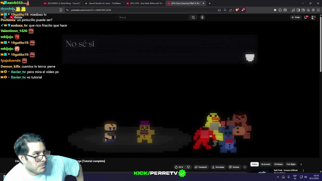Open the music note playlist icon
This screenshot has width=322, height=181.
click(293, 10)
